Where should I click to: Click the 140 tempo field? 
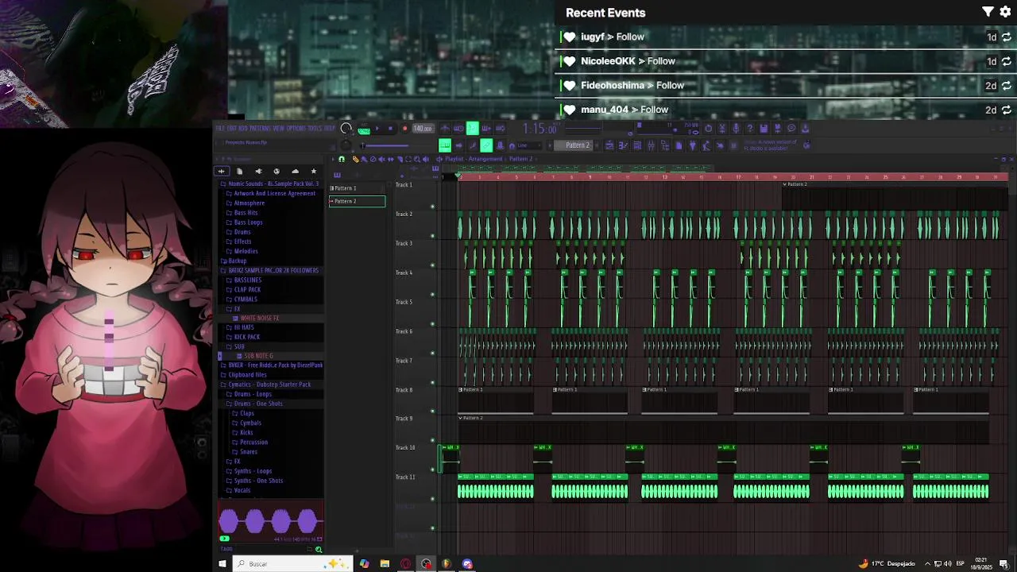423,128
